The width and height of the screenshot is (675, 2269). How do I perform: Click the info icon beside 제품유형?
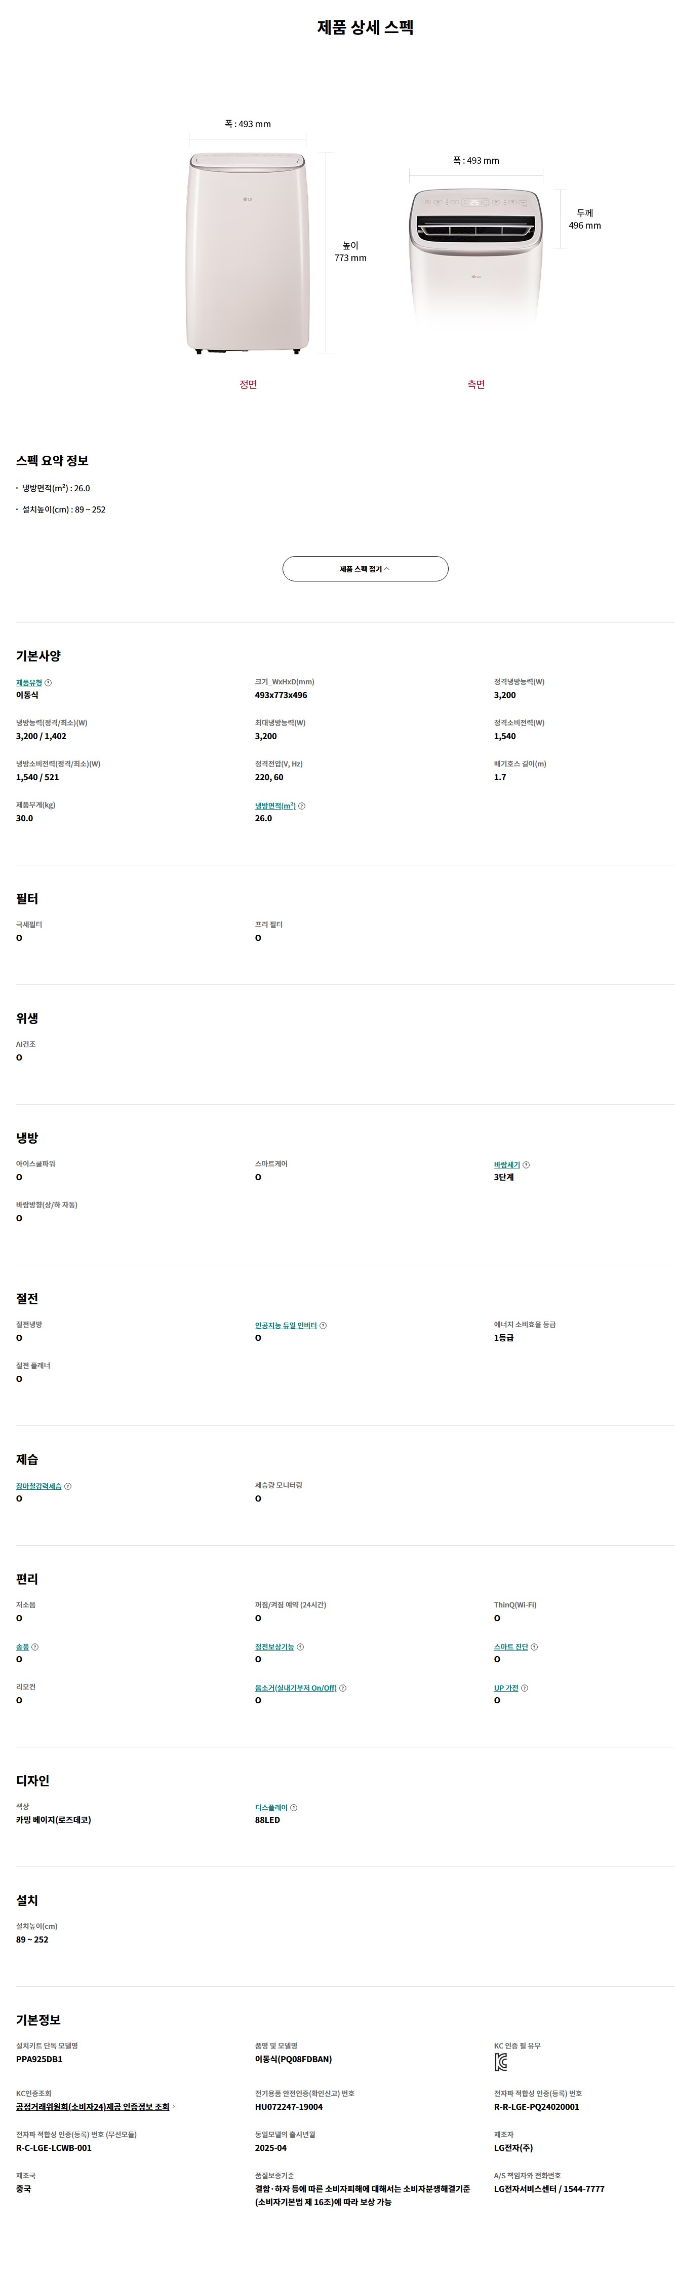(49, 683)
